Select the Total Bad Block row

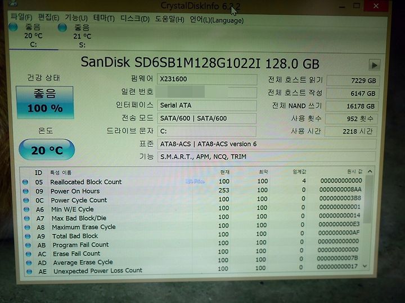tap(192, 235)
